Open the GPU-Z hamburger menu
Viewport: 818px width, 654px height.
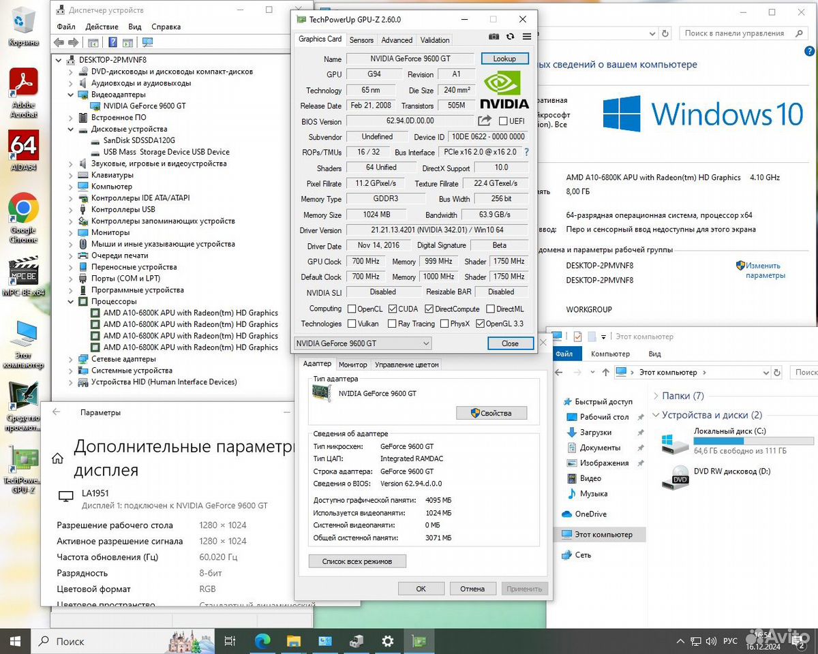click(x=527, y=37)
